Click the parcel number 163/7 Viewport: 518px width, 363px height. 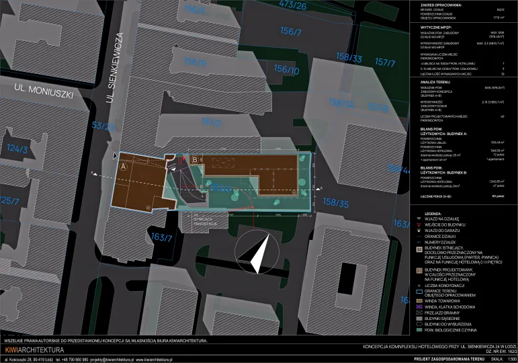(x=163, y=236)
